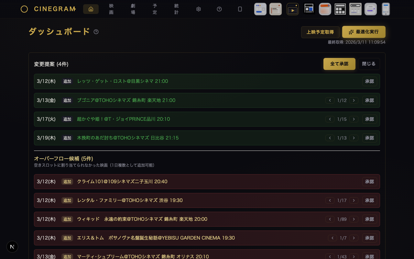Screen dimensions: 414x259
Task: Approve the レッツ・ゲット・ロスト proposal
Action: (369, 81)
